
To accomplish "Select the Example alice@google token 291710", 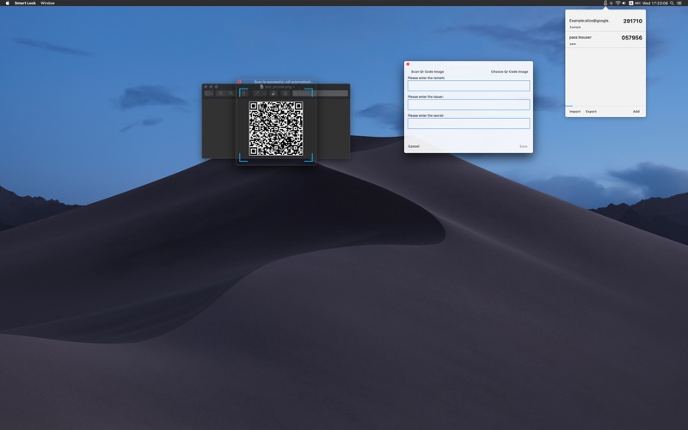I will coord(605,23).
